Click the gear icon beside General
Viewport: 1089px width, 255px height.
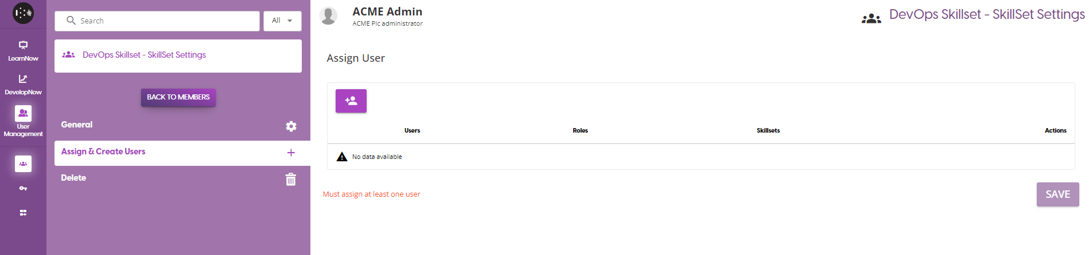291,126
